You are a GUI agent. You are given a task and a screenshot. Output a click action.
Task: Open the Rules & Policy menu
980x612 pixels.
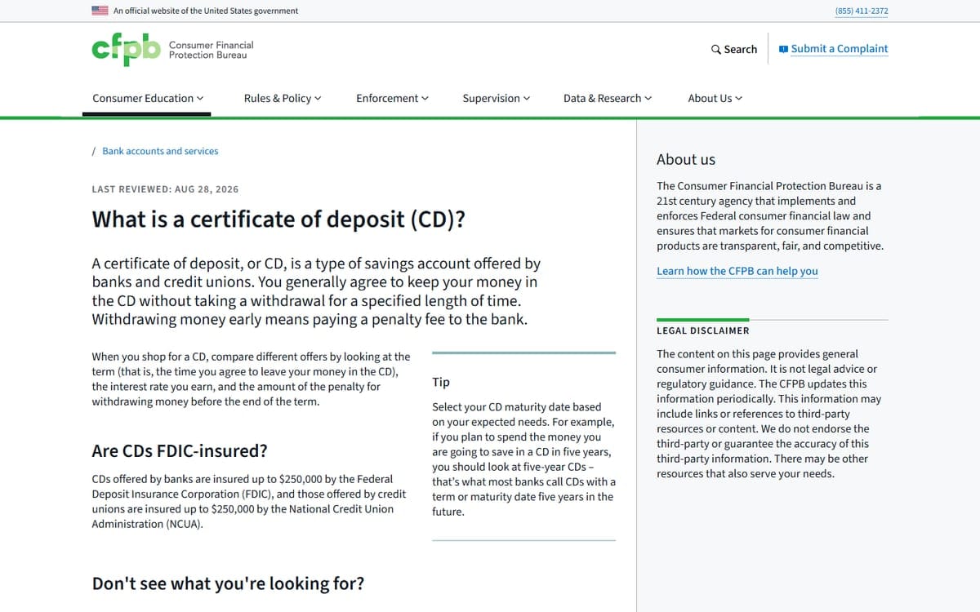[x=283, y=98]
